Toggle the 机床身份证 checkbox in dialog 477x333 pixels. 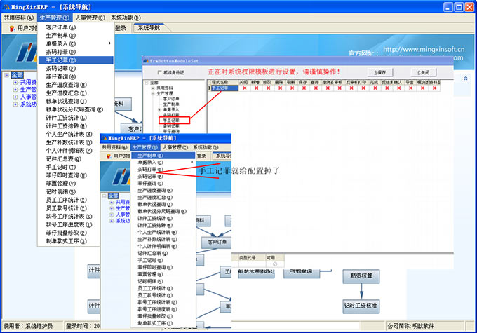click(x=160, y=72)
